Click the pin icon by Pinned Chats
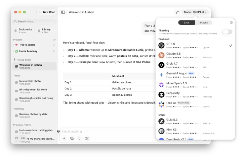Screen dimensions: 242x158 (14, 60)
